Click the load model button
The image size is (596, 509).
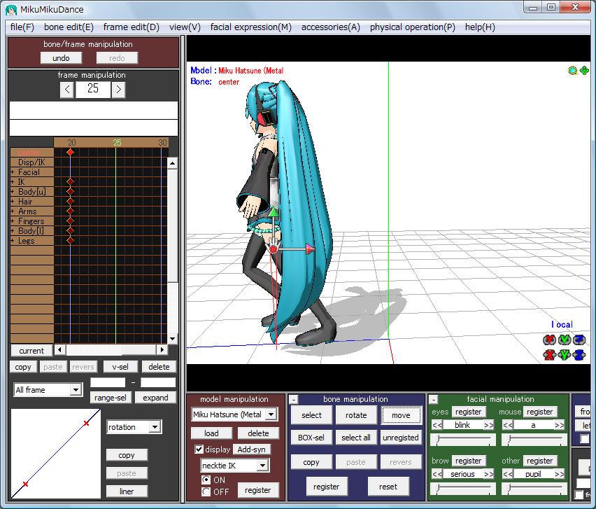coord(211,433)
